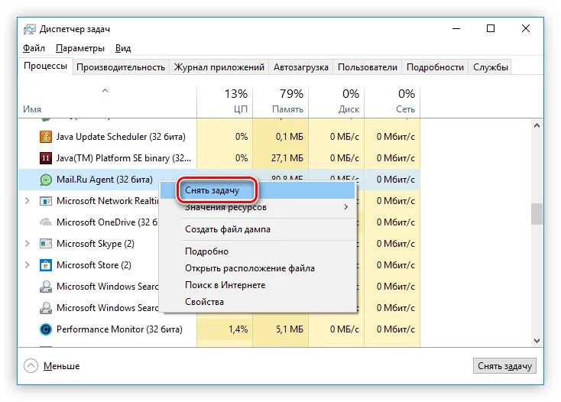Image resolution: width=561 pixels, height=402 pixels.
Task: Sort by the Диск 0% column header
Action: tap(336, 102)
